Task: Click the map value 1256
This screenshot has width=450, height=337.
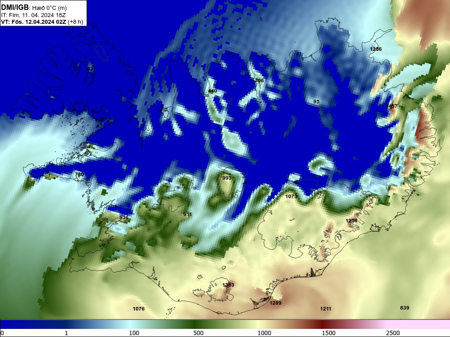Action: tap(376, 49)
